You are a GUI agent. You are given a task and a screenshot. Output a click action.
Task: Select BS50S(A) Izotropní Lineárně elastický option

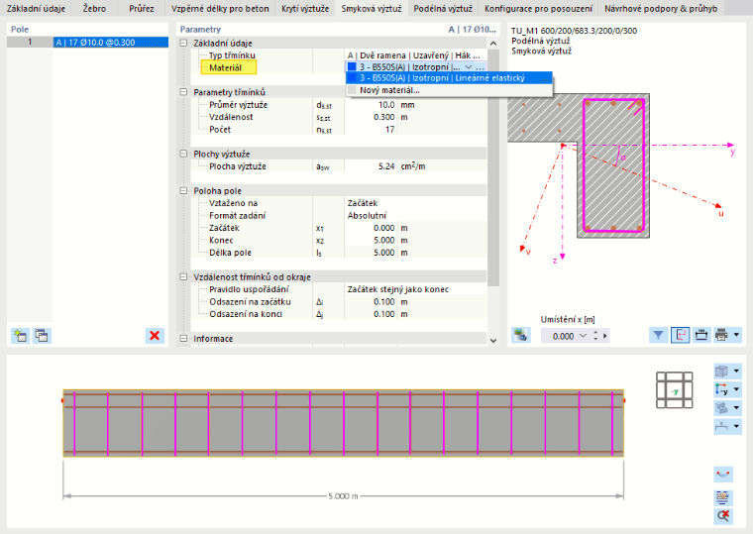coord(442,78)
